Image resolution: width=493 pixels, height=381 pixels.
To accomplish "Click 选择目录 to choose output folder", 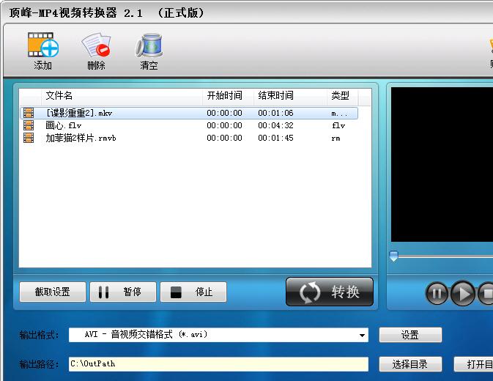I will (410, 364).
